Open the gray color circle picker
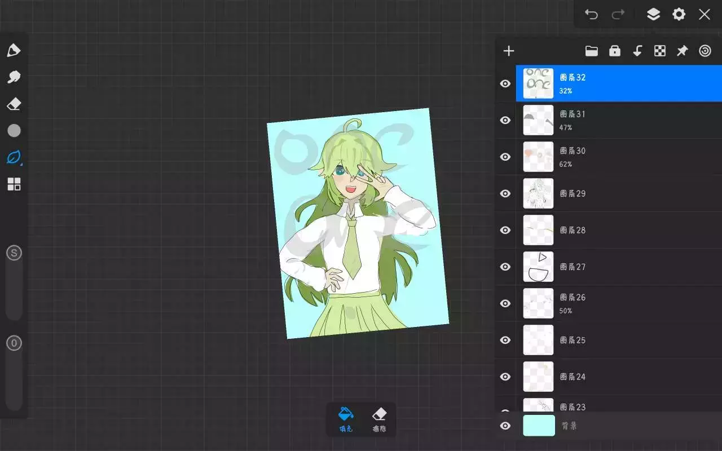The image size is (722, 451). coord(14,131)
